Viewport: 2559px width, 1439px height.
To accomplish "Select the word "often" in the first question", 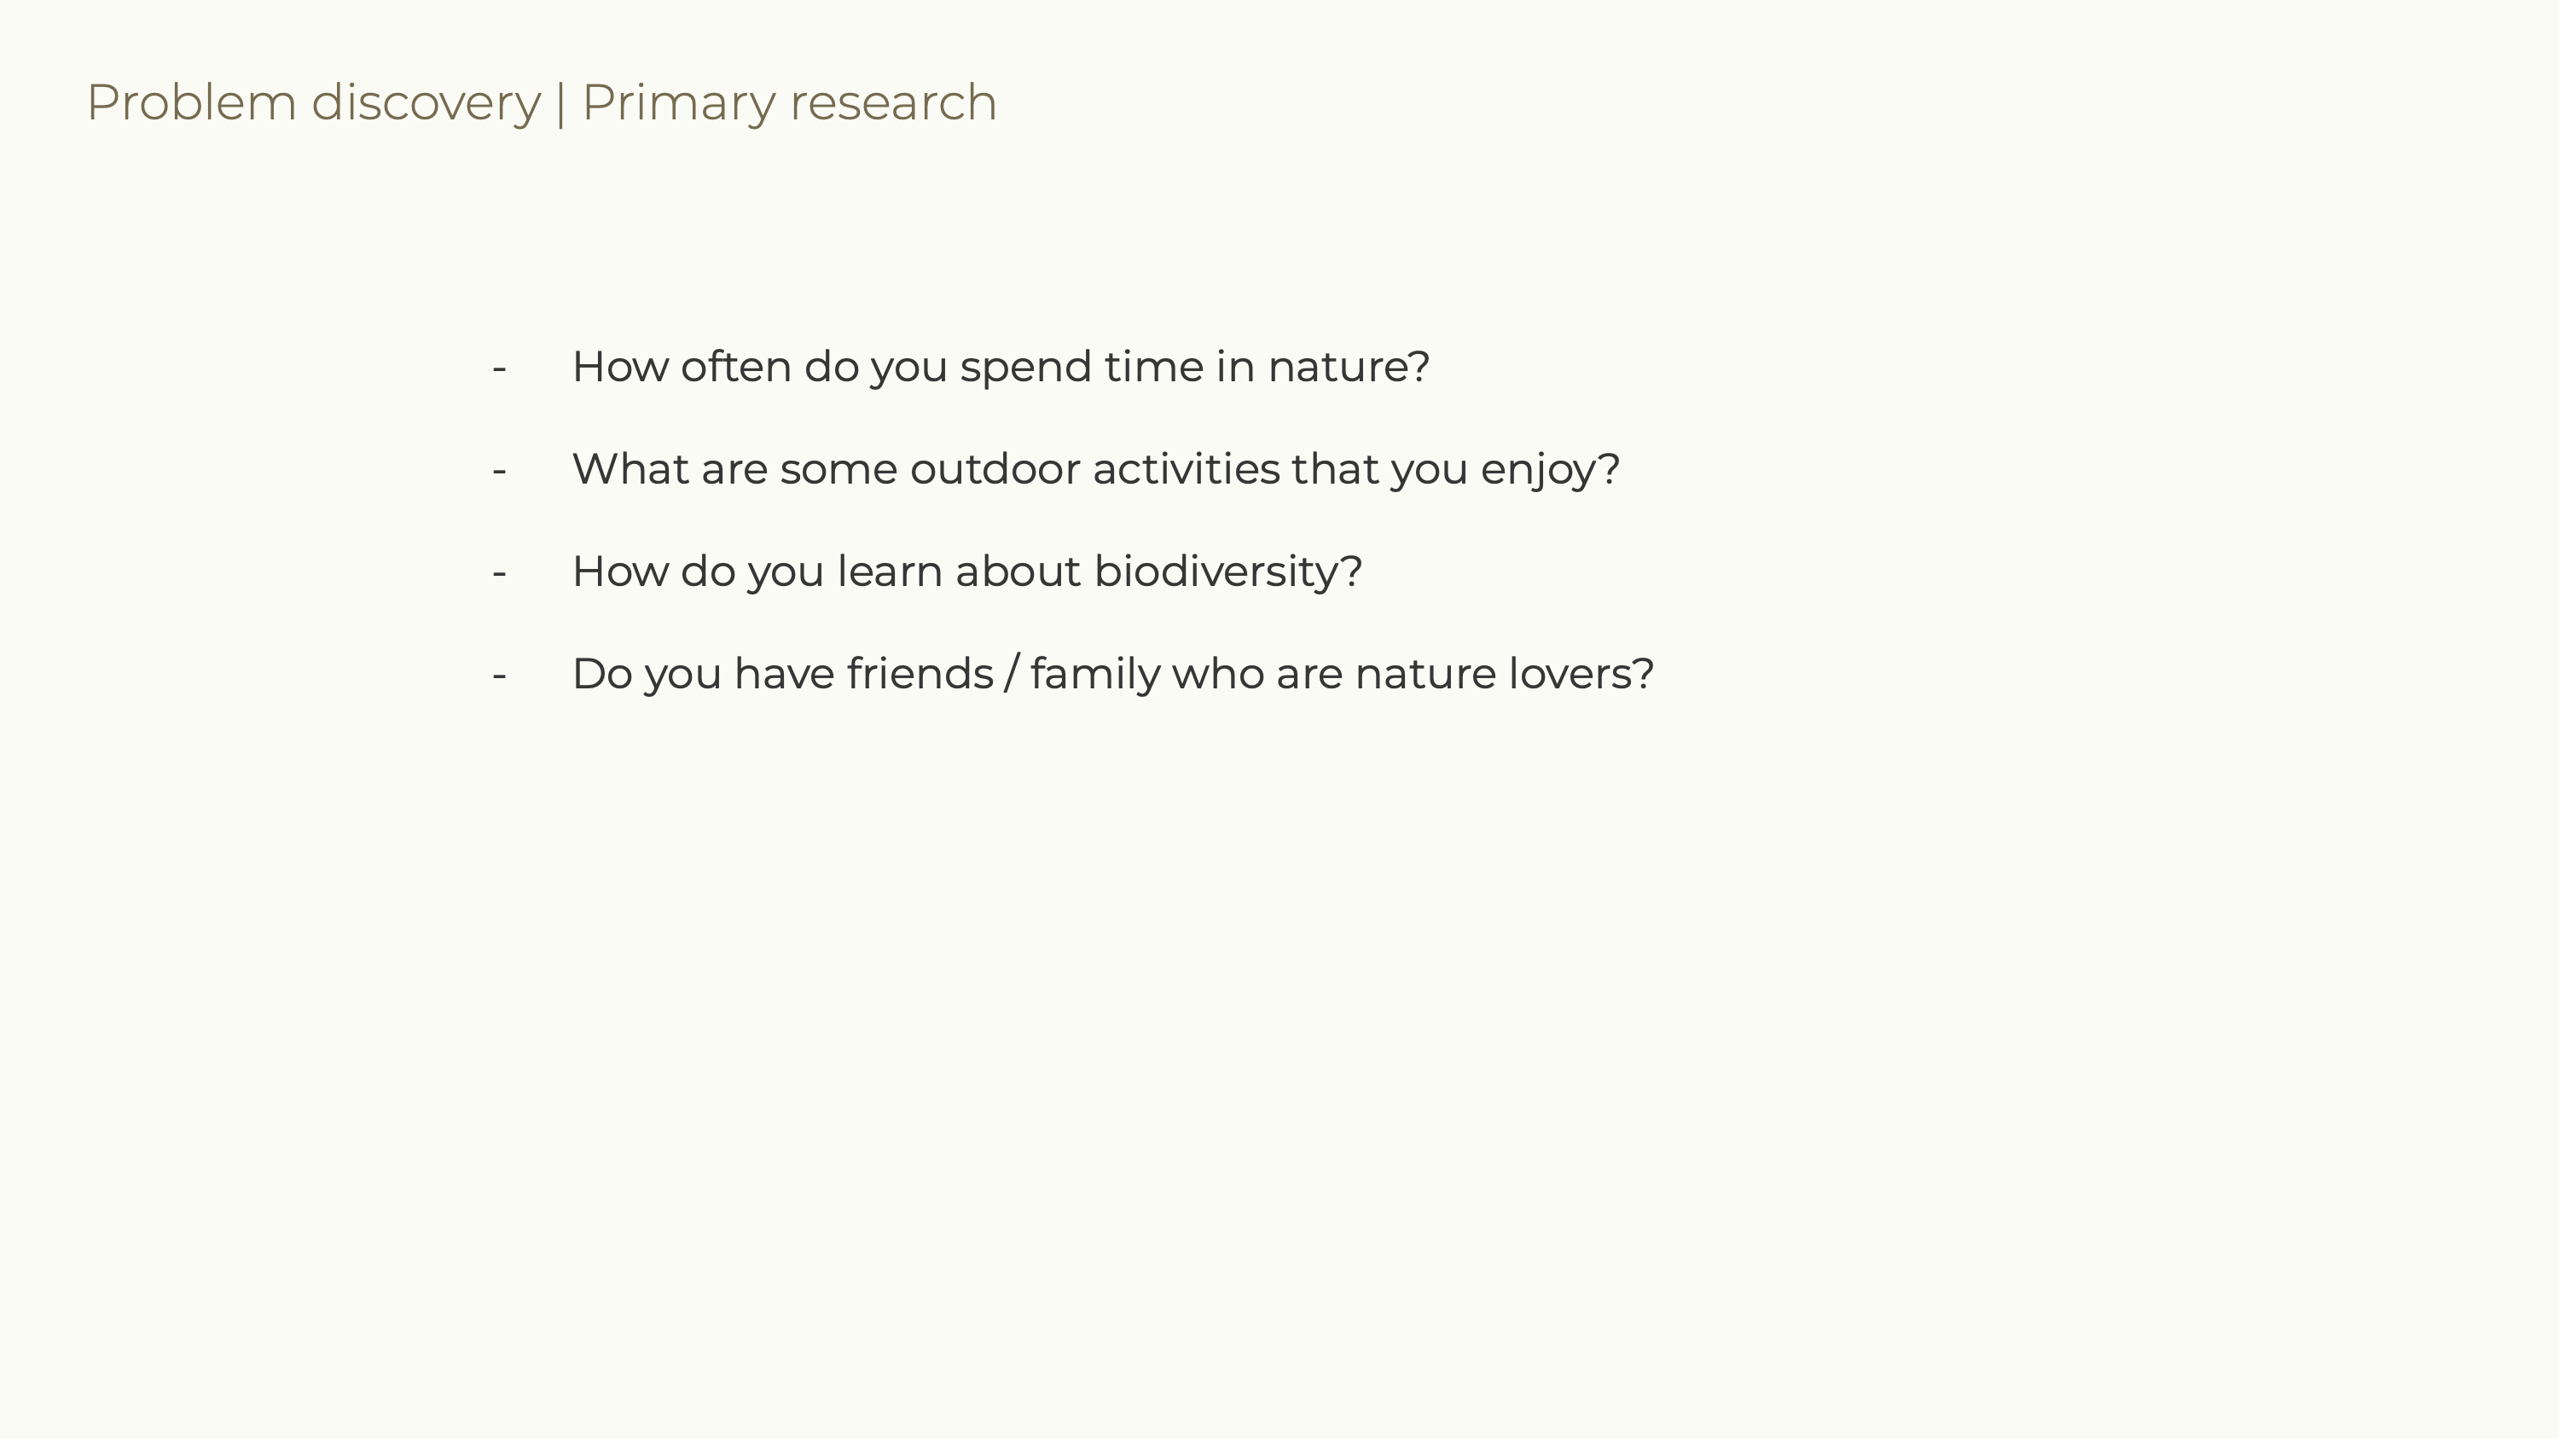I will [x=735, y=367].
